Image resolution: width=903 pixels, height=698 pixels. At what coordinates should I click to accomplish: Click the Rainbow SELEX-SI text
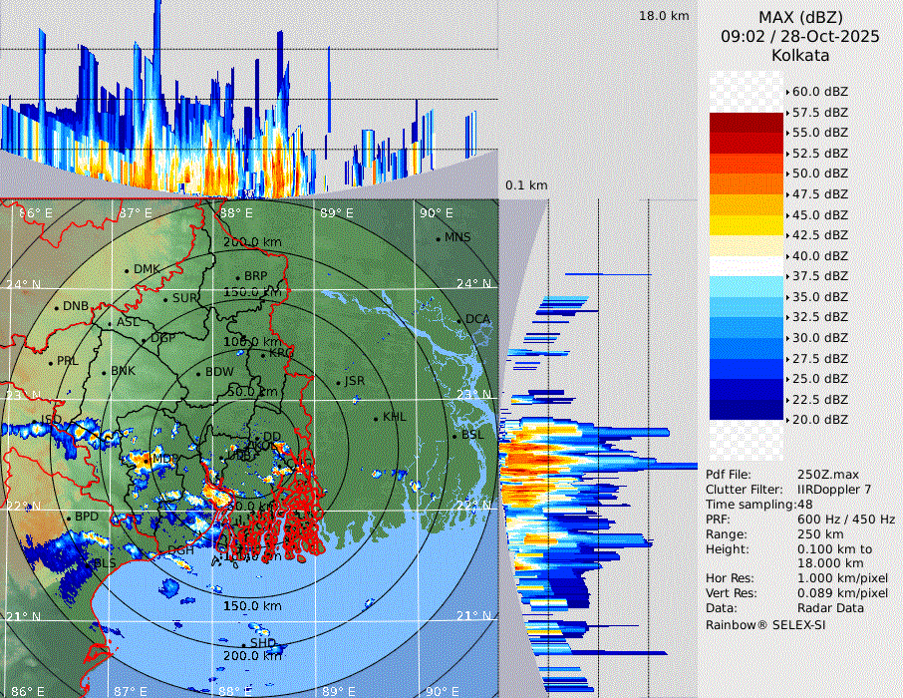pos(766,624)
